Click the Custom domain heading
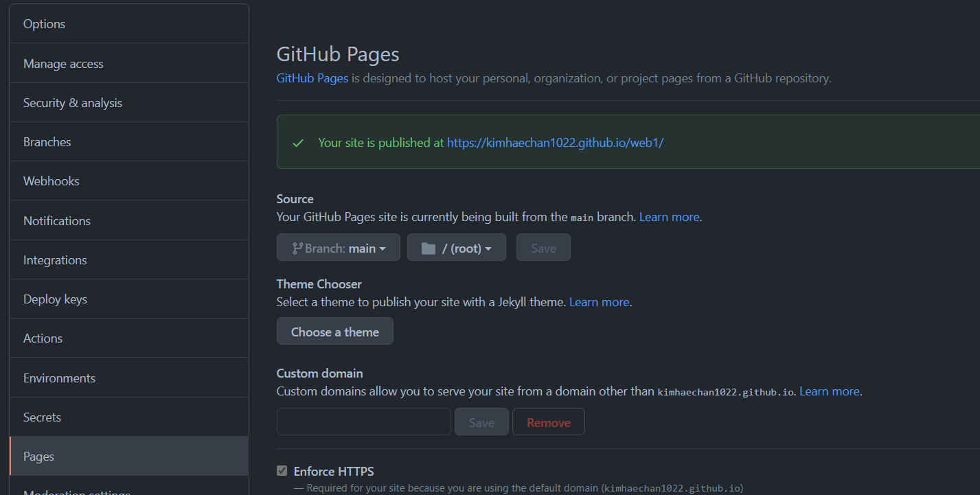Screen dimensions: 980x495 (320, 373)
